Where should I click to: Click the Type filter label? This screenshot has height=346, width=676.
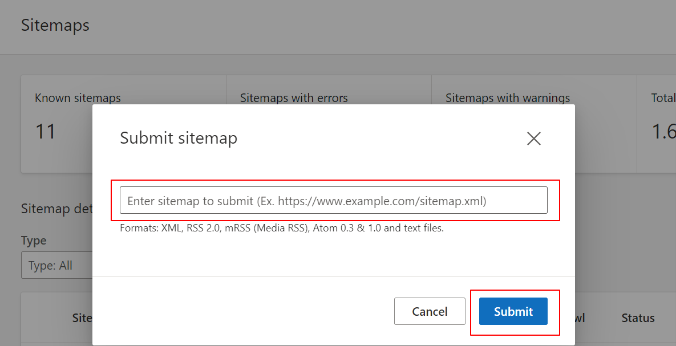click(34, 241)
